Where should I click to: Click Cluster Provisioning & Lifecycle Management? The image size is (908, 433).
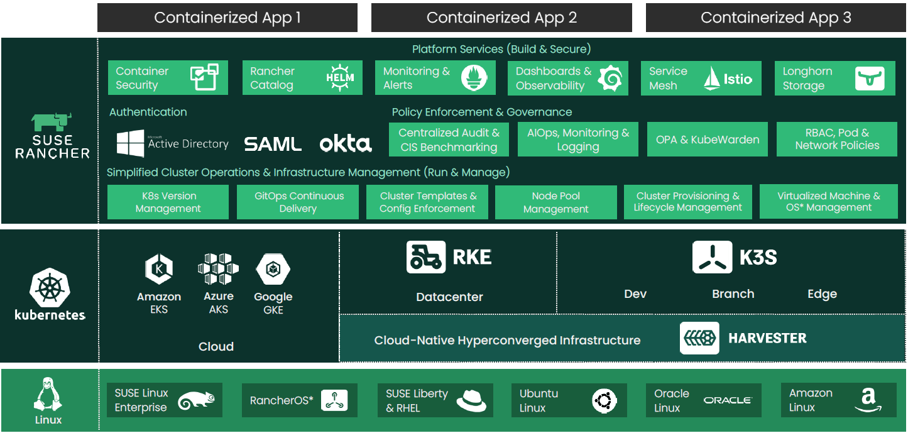coord(688,202)
